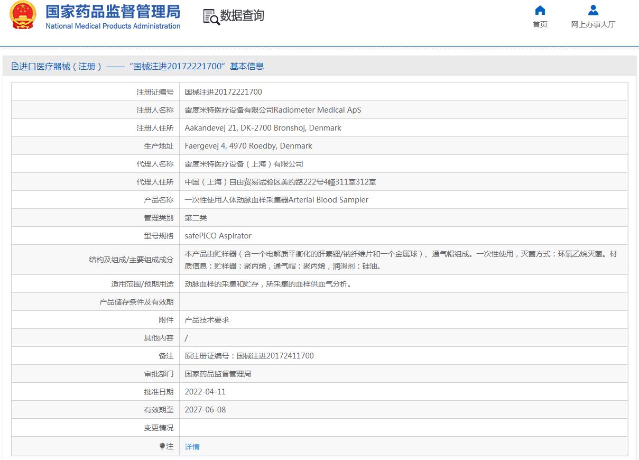Click the 首页 label
Screen dimensions: 639x460
click(x=540, y=24)
